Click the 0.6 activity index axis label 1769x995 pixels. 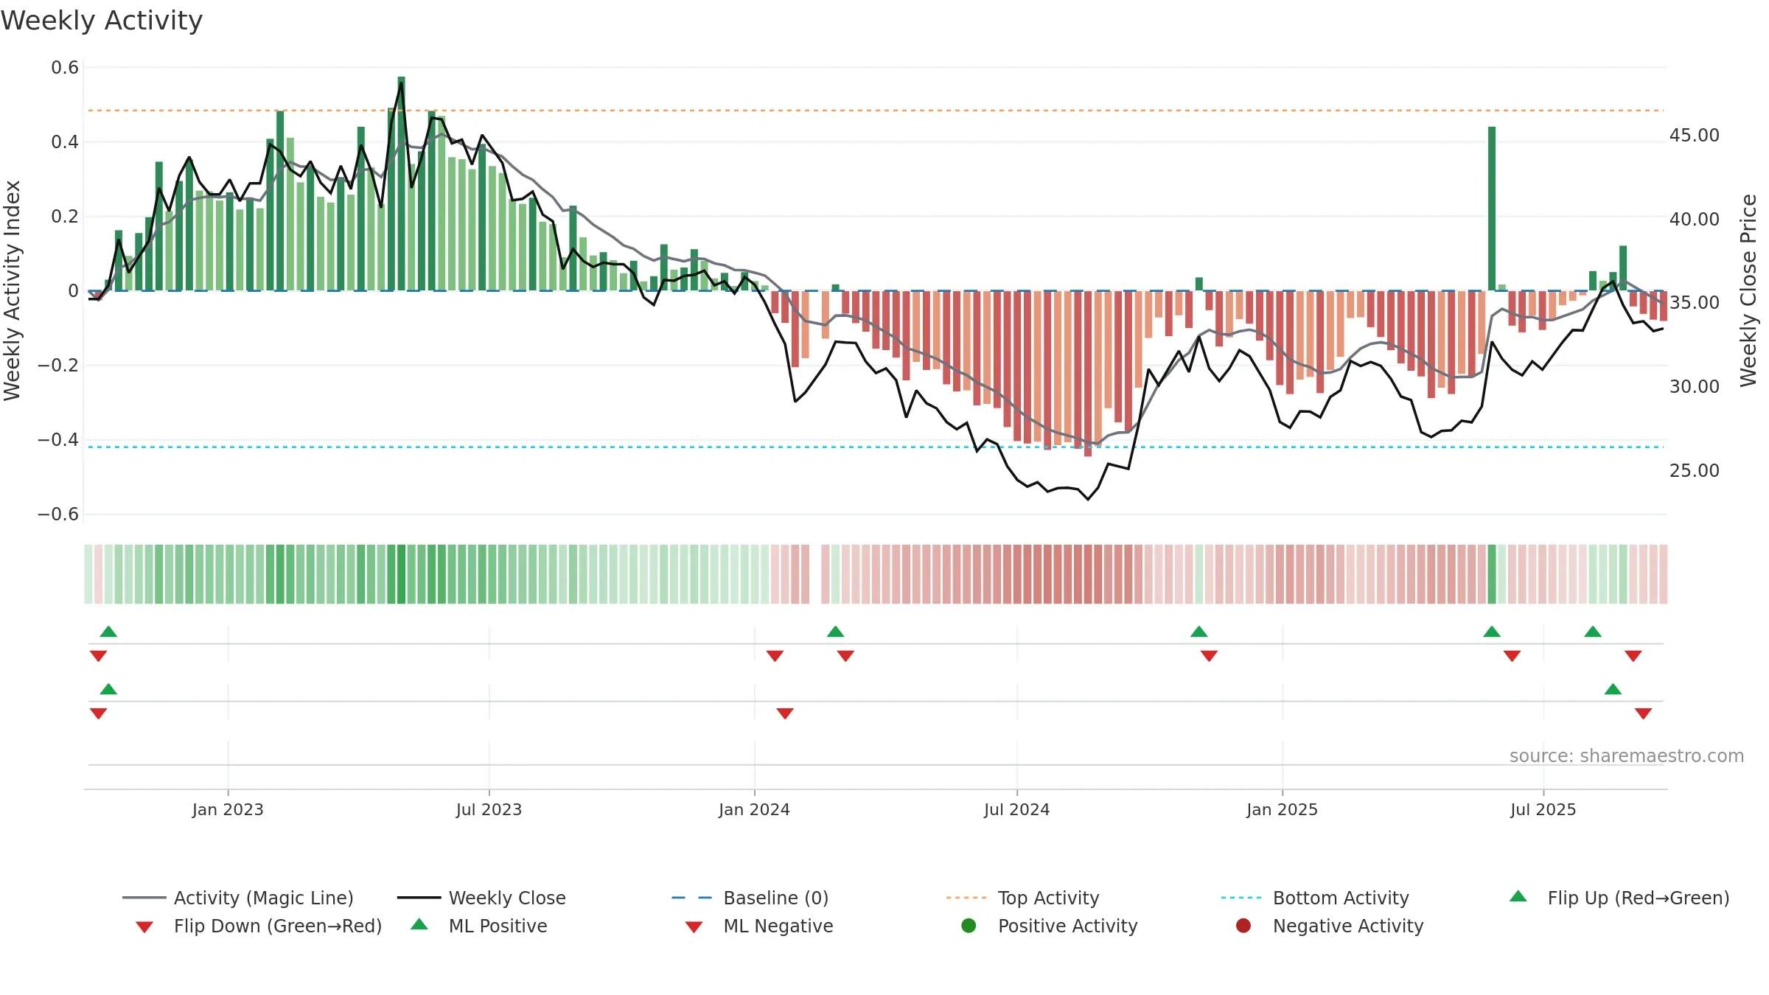[x=65, y=68]
